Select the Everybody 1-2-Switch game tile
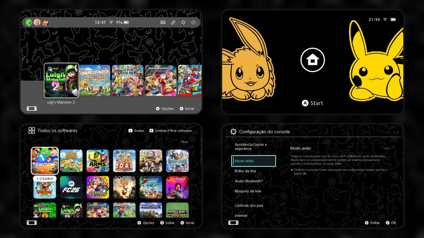Viewport: 424px width, 238px height. (x=98, y=187)
